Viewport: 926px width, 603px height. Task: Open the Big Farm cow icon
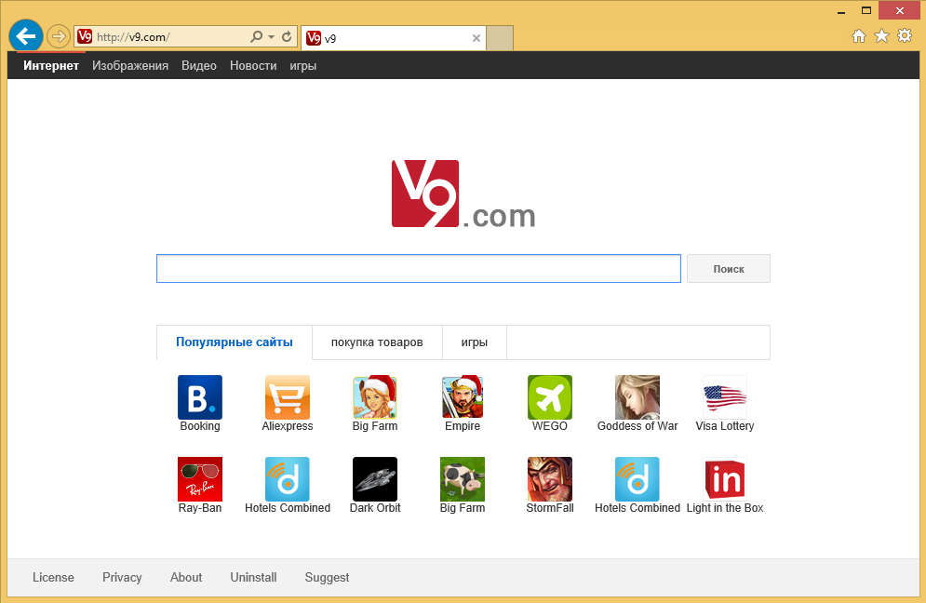463,479
